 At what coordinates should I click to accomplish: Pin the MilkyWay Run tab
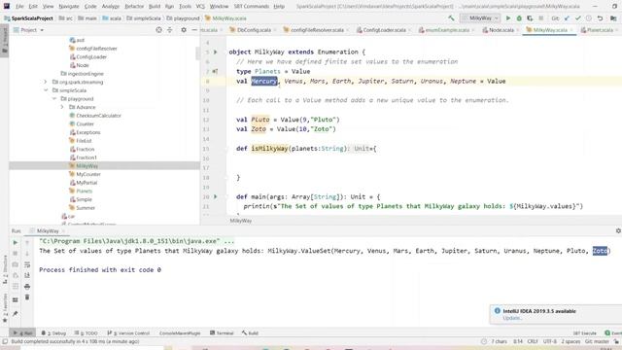click(16, 313)
